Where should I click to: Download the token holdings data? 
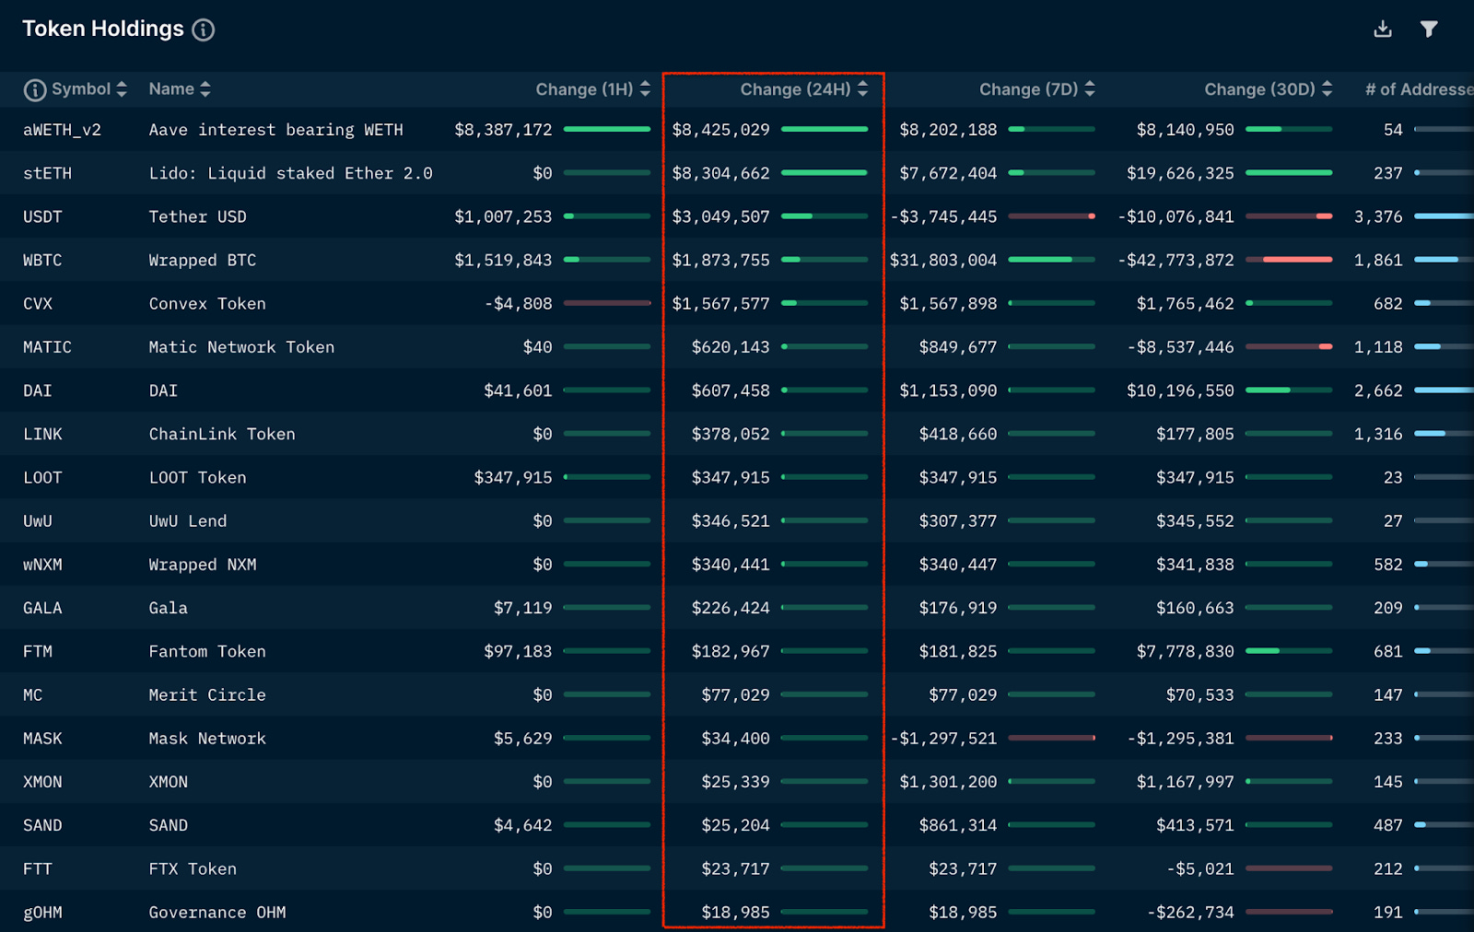[1383, 29]
